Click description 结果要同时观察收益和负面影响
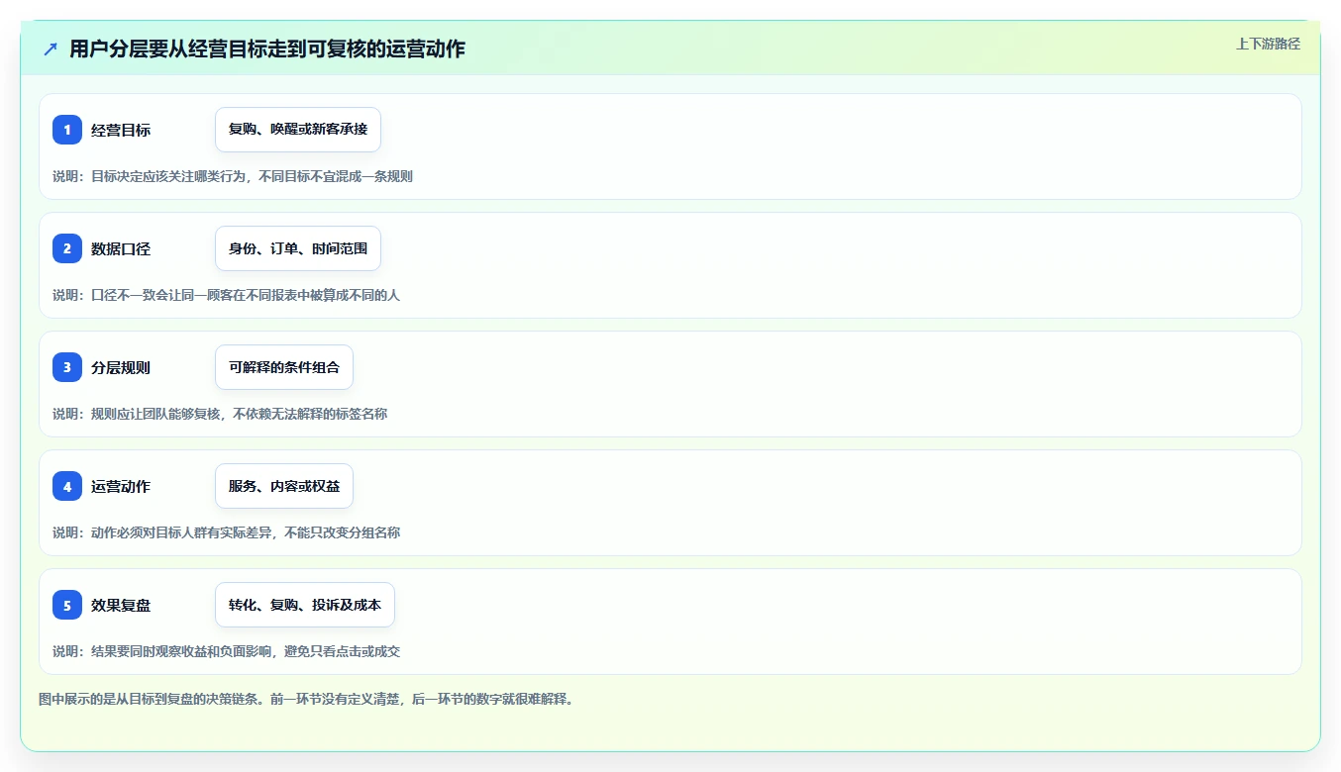Image resolution: width=1341 pixels, height=772 pixels. coord(227,651)
